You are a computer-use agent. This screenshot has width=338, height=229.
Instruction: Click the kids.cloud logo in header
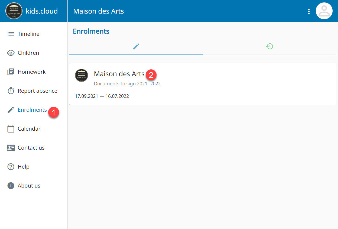pos(14,11)
